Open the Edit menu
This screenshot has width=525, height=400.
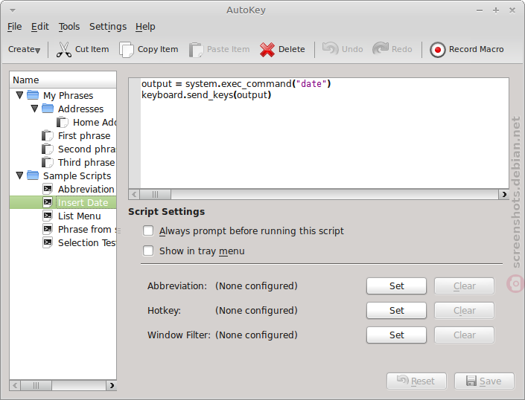pos(40,27)
